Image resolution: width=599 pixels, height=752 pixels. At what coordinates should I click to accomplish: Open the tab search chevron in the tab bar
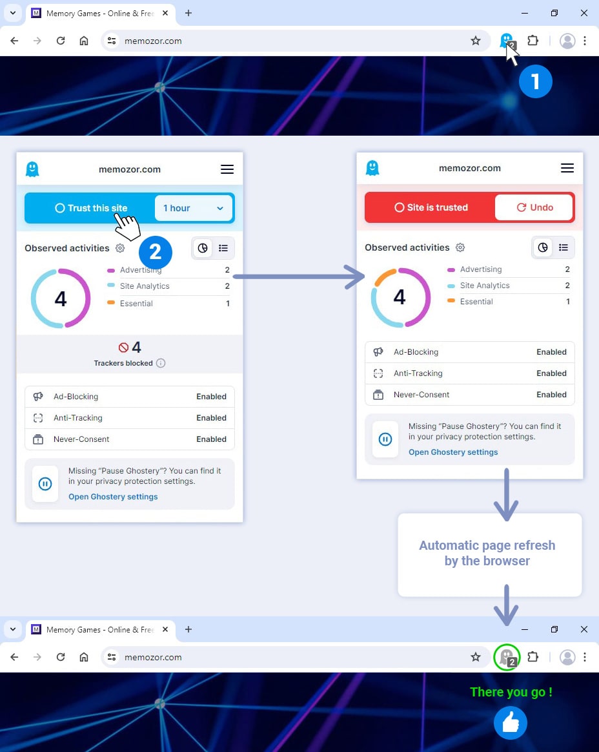[x=13, y=13]
